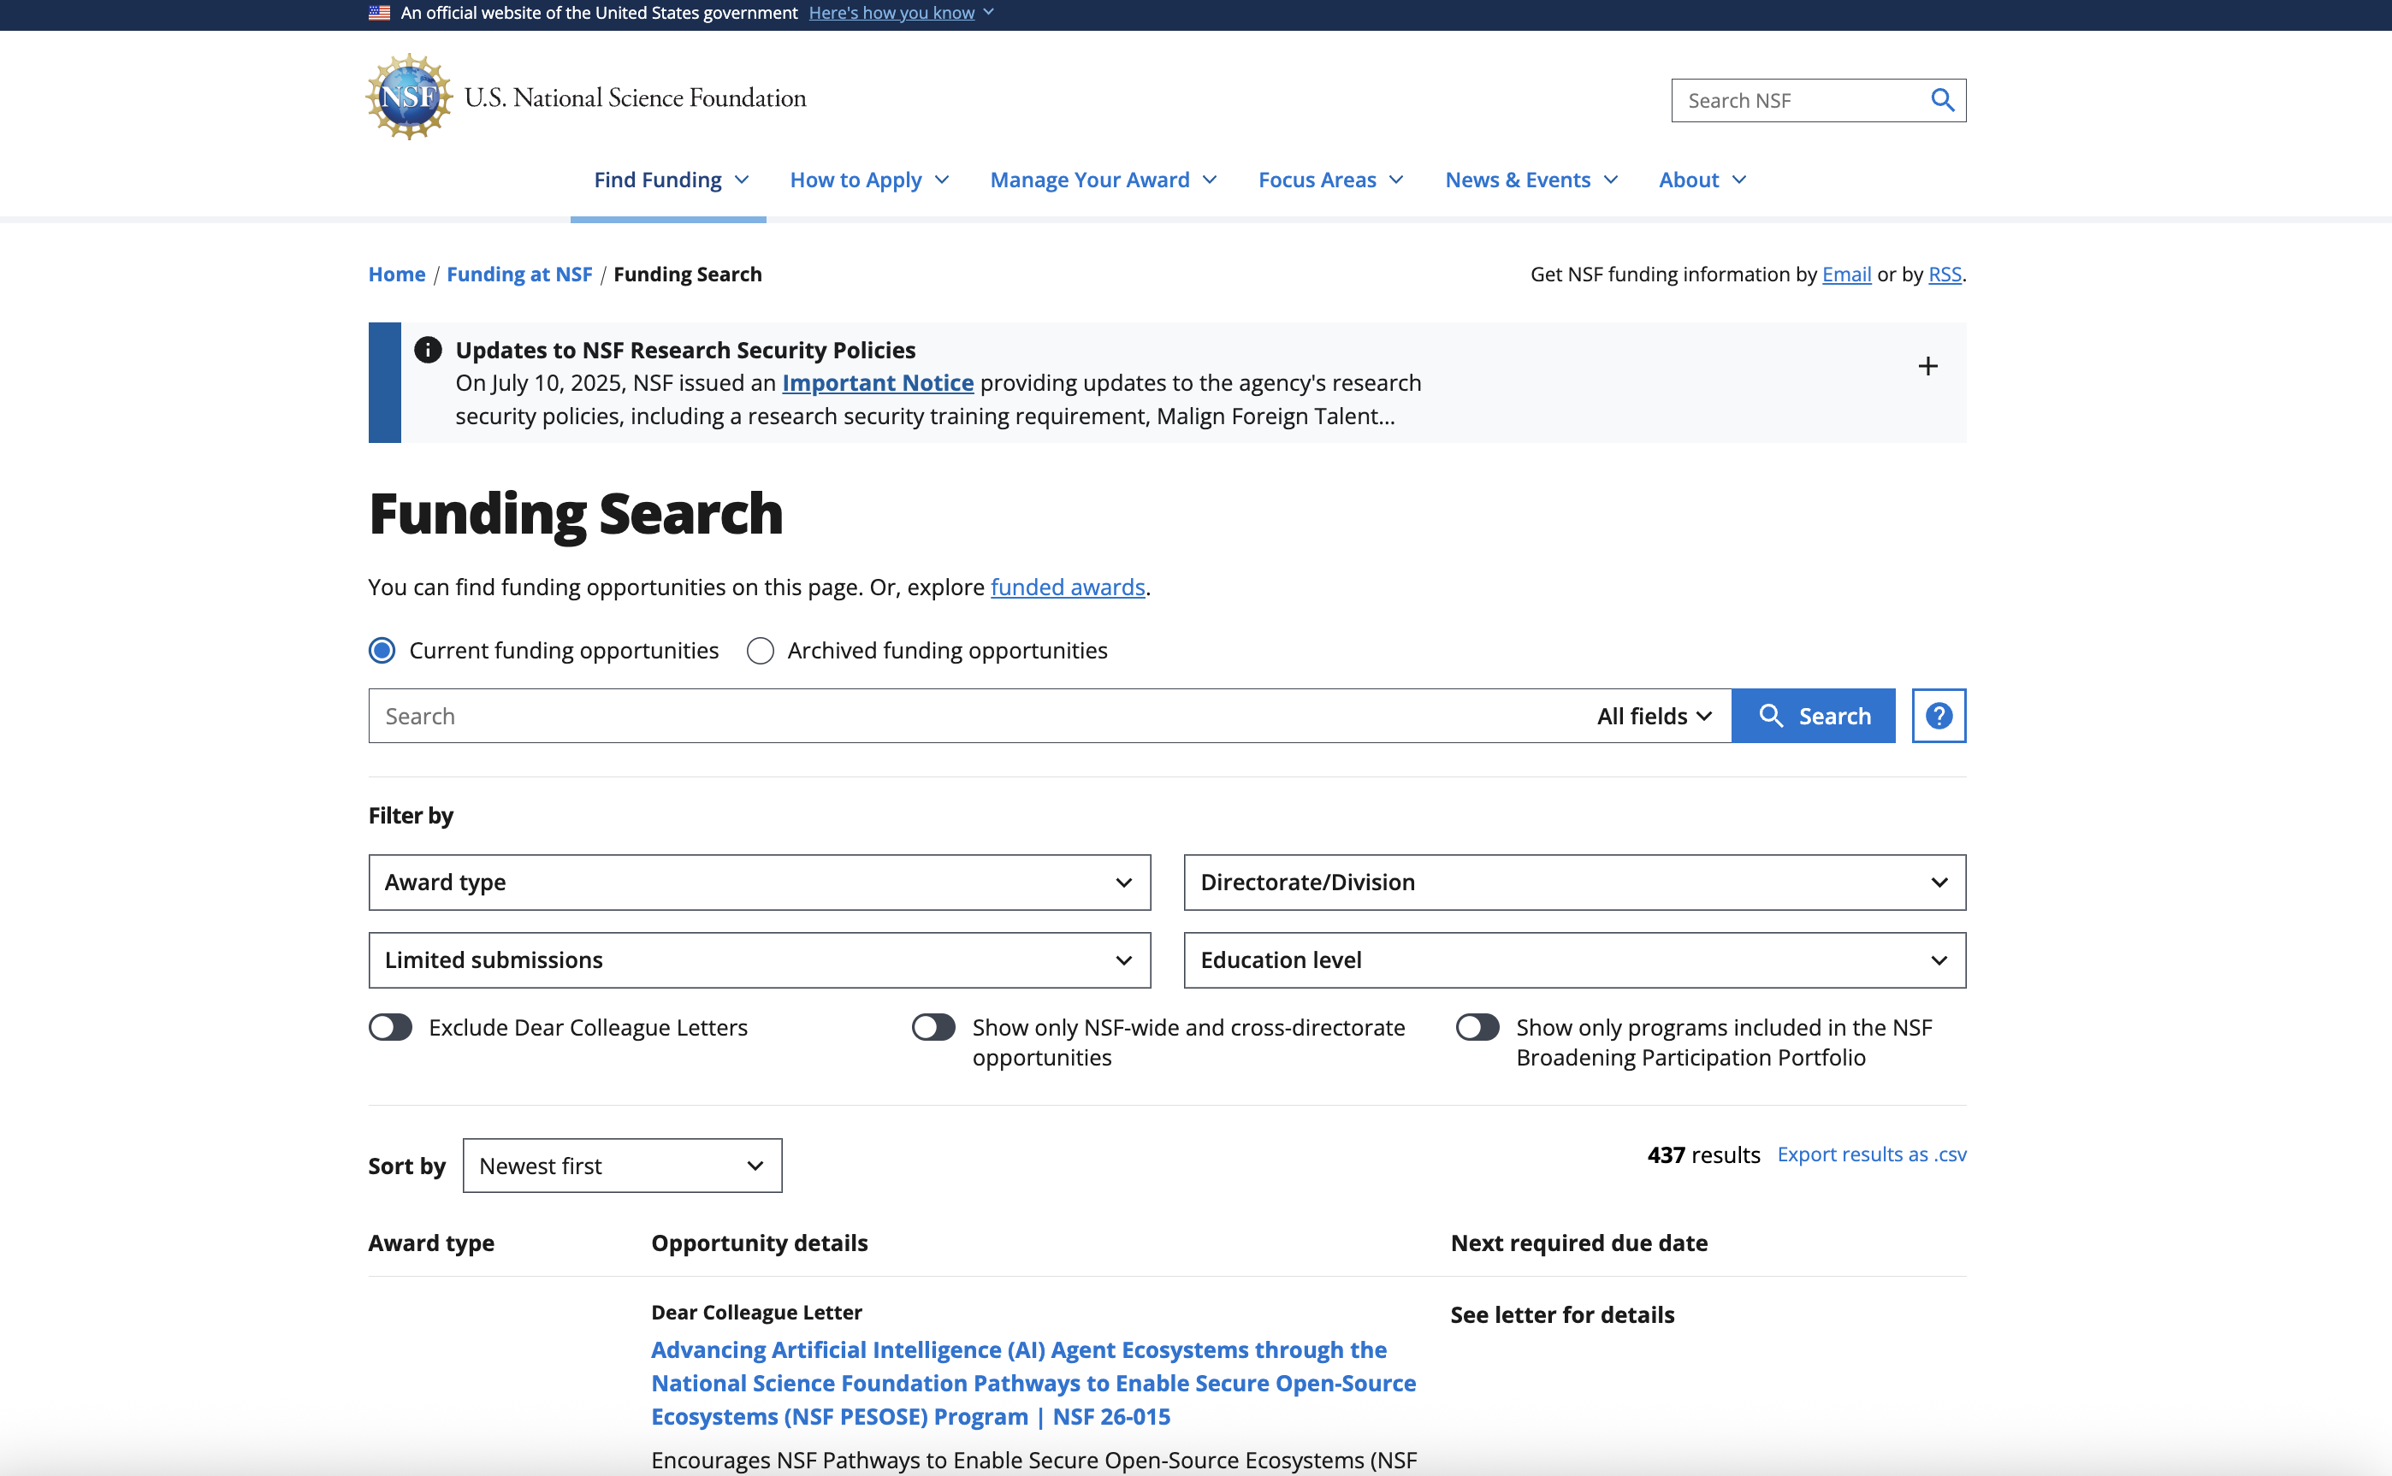Open the Limited submissions filter dropdown

[x=760, y=960]
